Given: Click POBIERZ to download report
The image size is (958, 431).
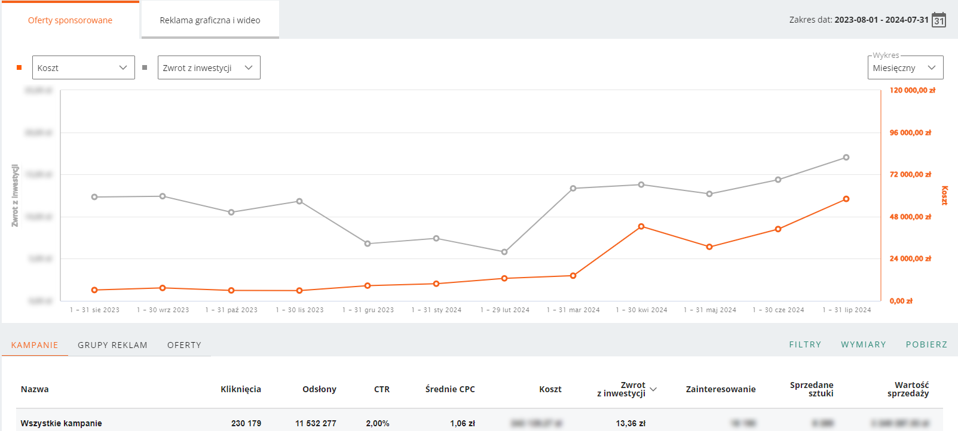Looking at the screenshot, I should tap(926, 344).
